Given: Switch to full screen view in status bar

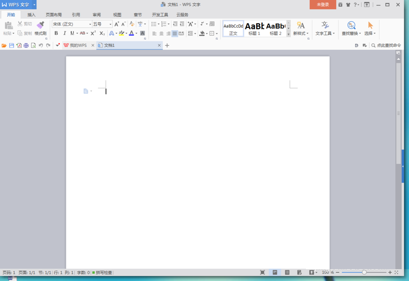Looking at the screenshot, I should point(263,272).
